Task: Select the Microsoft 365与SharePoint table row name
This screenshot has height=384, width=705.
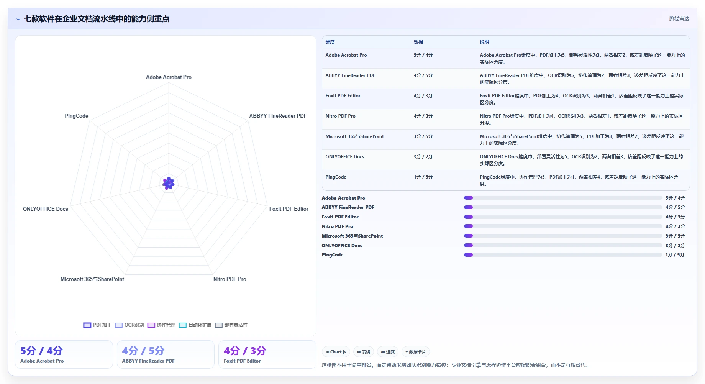Action: (x=354, y=136)
